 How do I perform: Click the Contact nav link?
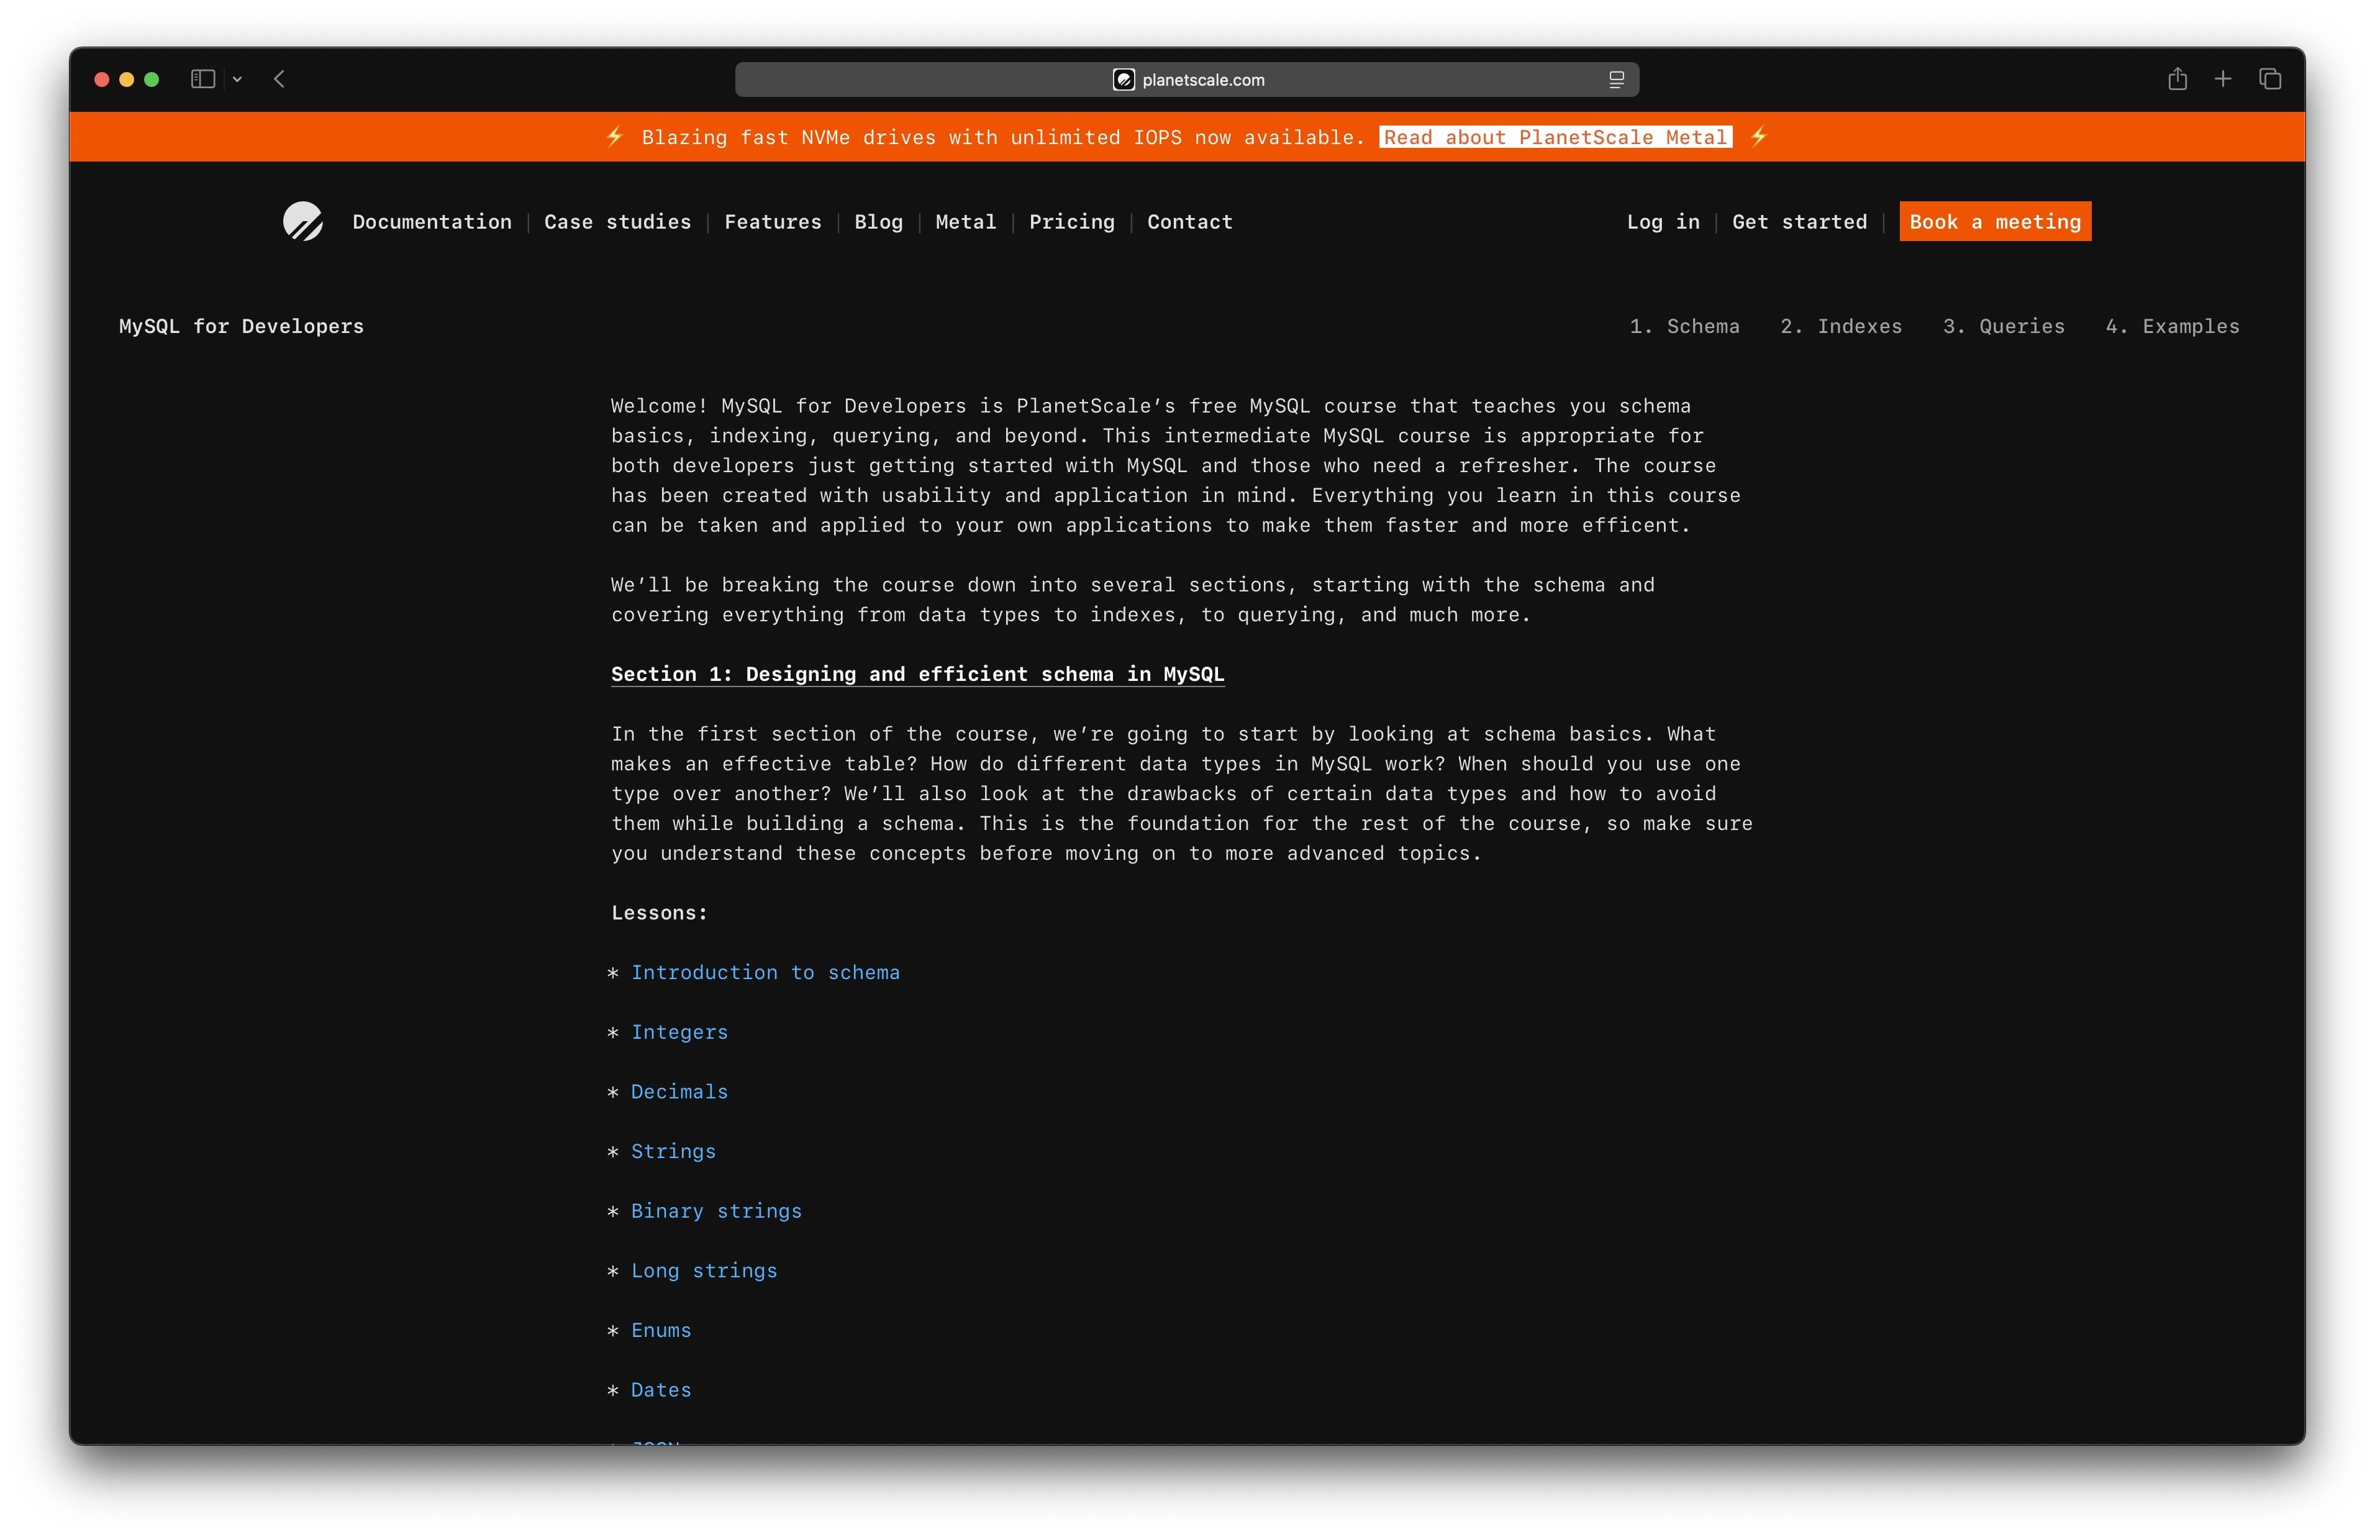tap(1189, 222)
